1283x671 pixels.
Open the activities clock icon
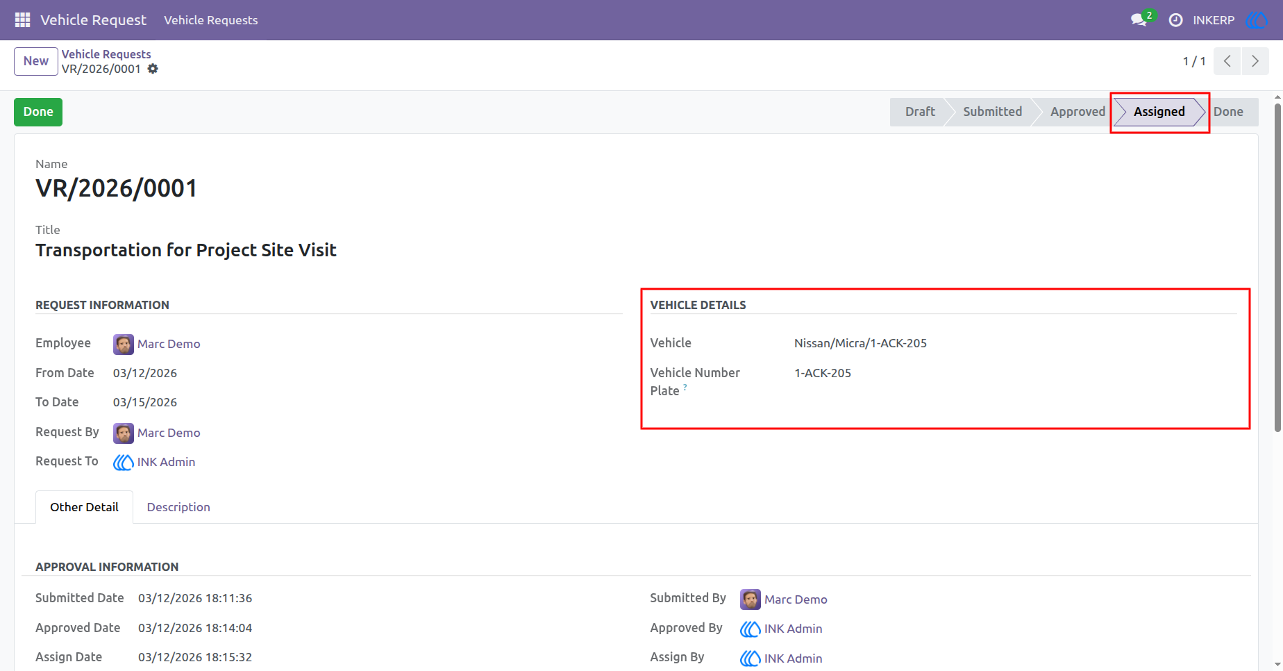click(x=1175, y=20)
